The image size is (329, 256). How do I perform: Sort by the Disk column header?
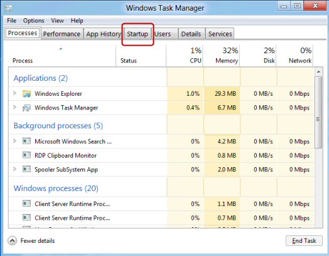click(258, 56)
